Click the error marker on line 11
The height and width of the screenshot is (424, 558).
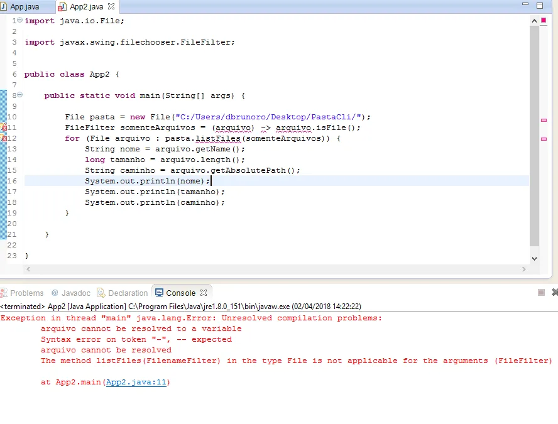(4, 128)
